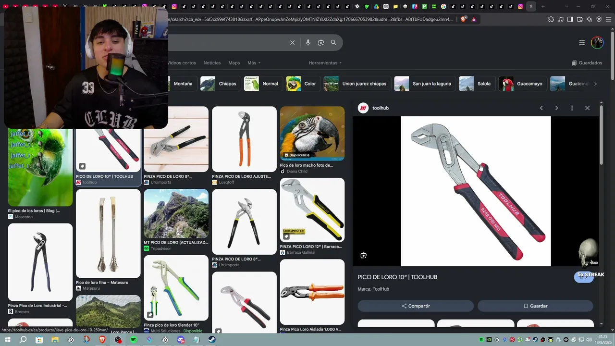Select the Solola suggestion chip
The width and height of the screenshot is (615, 346).
coord(477,84)
